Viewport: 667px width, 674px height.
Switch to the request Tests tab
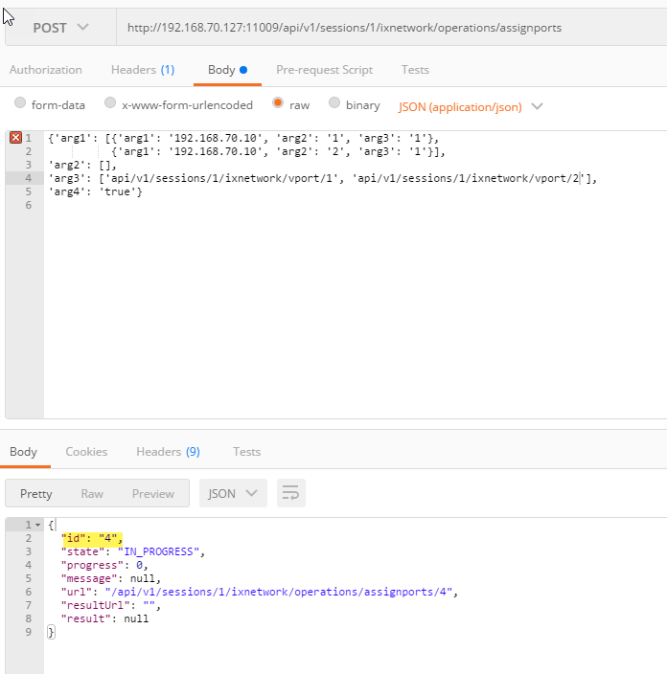[x=415, y=70]
